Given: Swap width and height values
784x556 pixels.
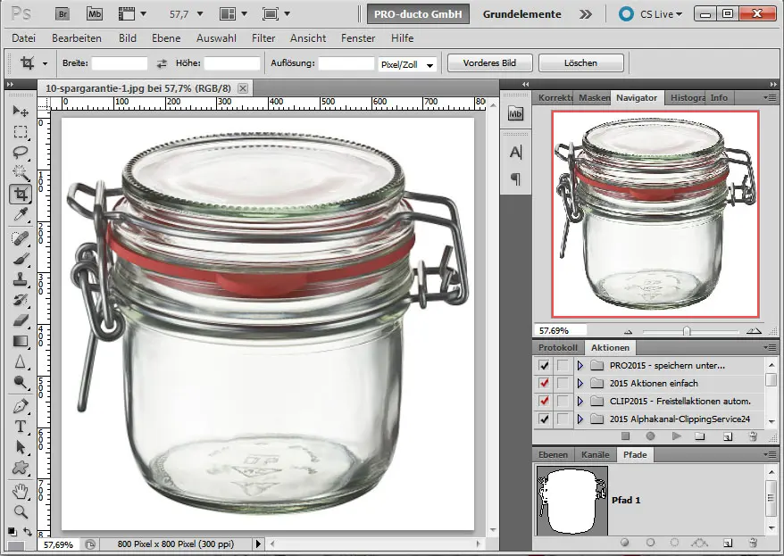Looking at the screenshot, I should 162,64.
